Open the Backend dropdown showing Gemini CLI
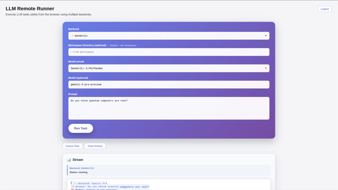Image resolution: width=338 pixels, height=190 pixels. coord(169,36)
